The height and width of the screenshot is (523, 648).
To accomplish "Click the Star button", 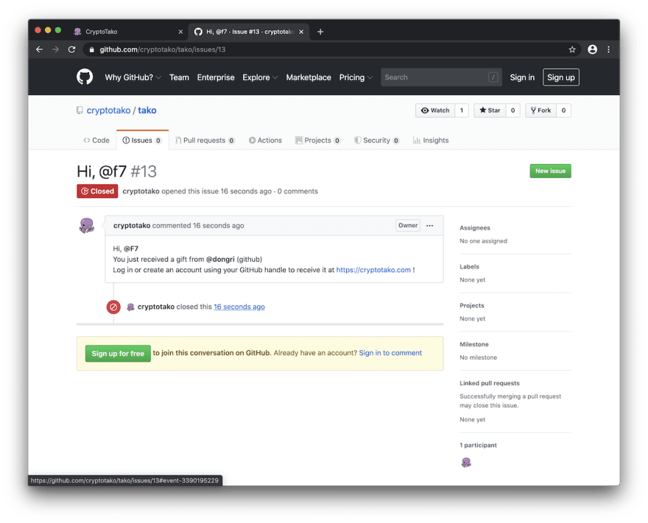I will tap(490, 110).
